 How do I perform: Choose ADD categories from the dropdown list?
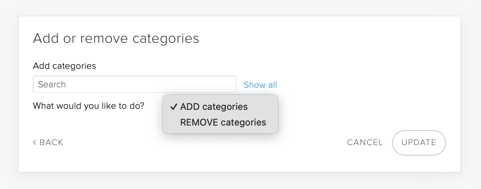214,107
